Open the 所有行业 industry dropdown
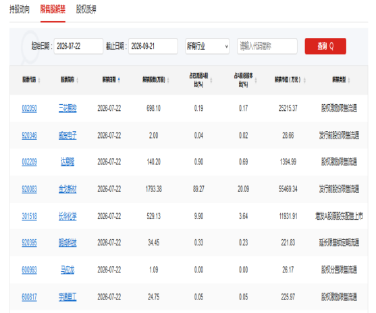 point(207,46)
